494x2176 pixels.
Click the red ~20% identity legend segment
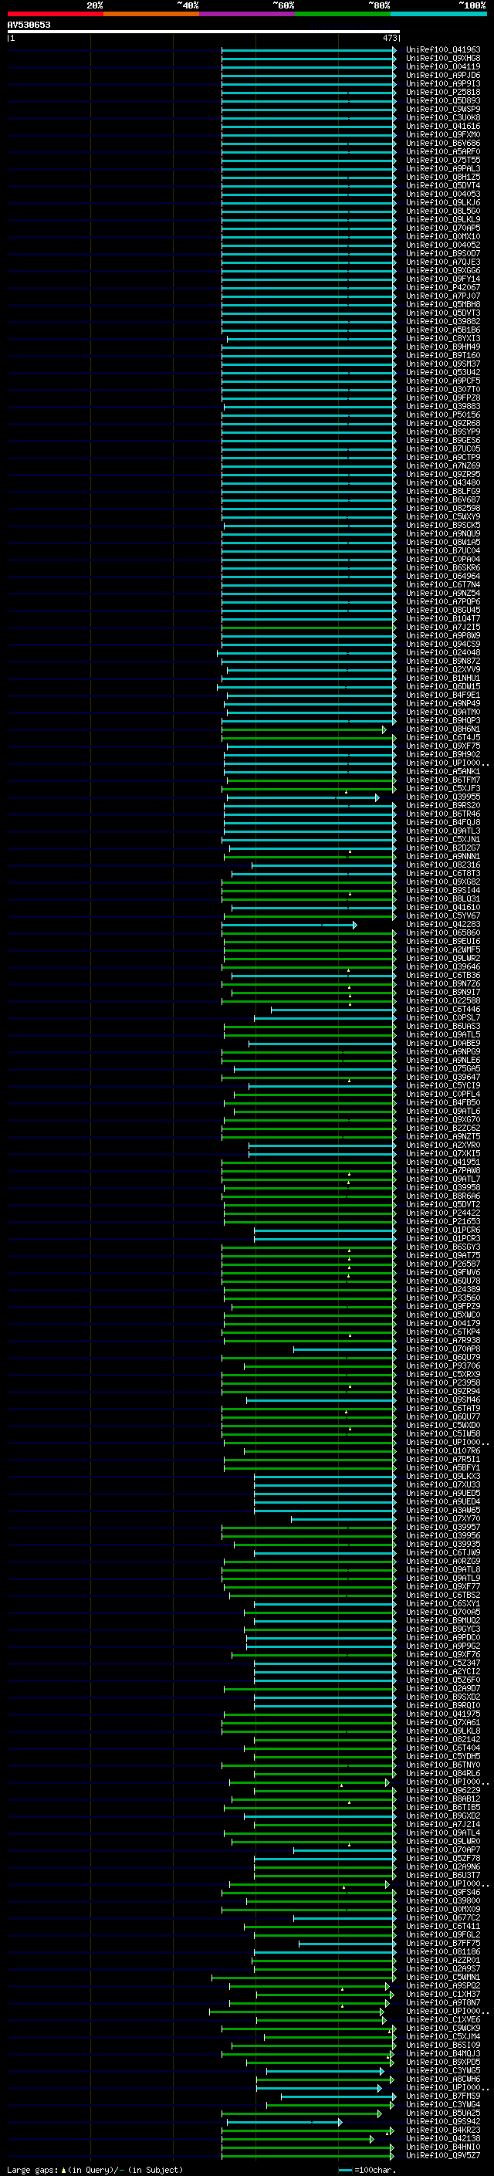(x=55, y=14)
